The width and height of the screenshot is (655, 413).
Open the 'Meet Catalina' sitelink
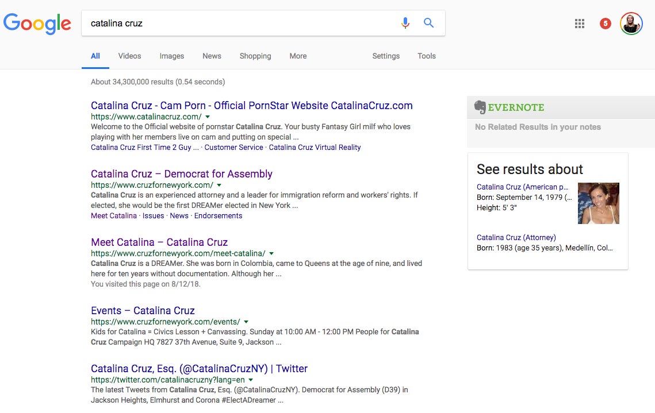[x=114, y=215]
